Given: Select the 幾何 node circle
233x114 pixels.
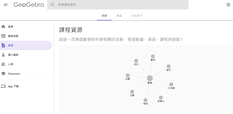Looking at the screenshot, I should (x=168, y=66).
